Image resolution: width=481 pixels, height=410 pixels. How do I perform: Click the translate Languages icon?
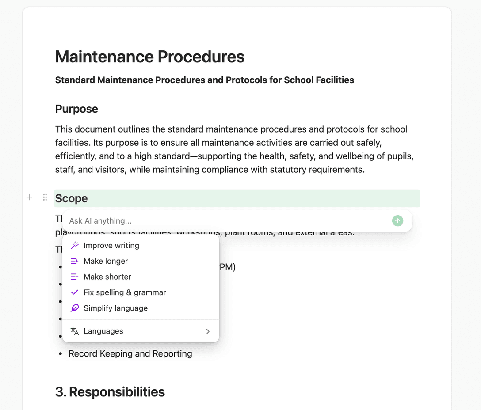(x=75, y=331)
